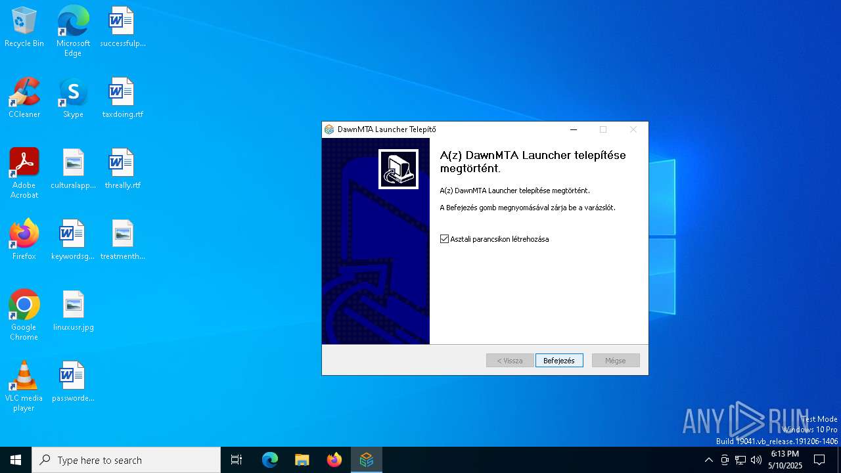Launch Firefox from the taskbar
The width and height of the screenshot is (841, 473).
(x=334, y=460)
